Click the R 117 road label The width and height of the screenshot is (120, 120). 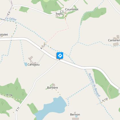[43, 47]
